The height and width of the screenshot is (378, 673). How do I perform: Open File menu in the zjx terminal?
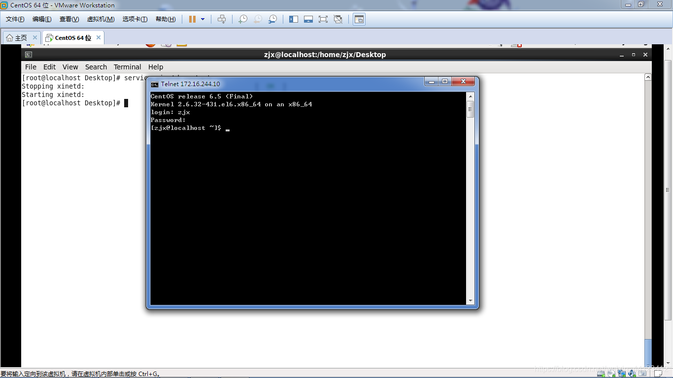31,67
